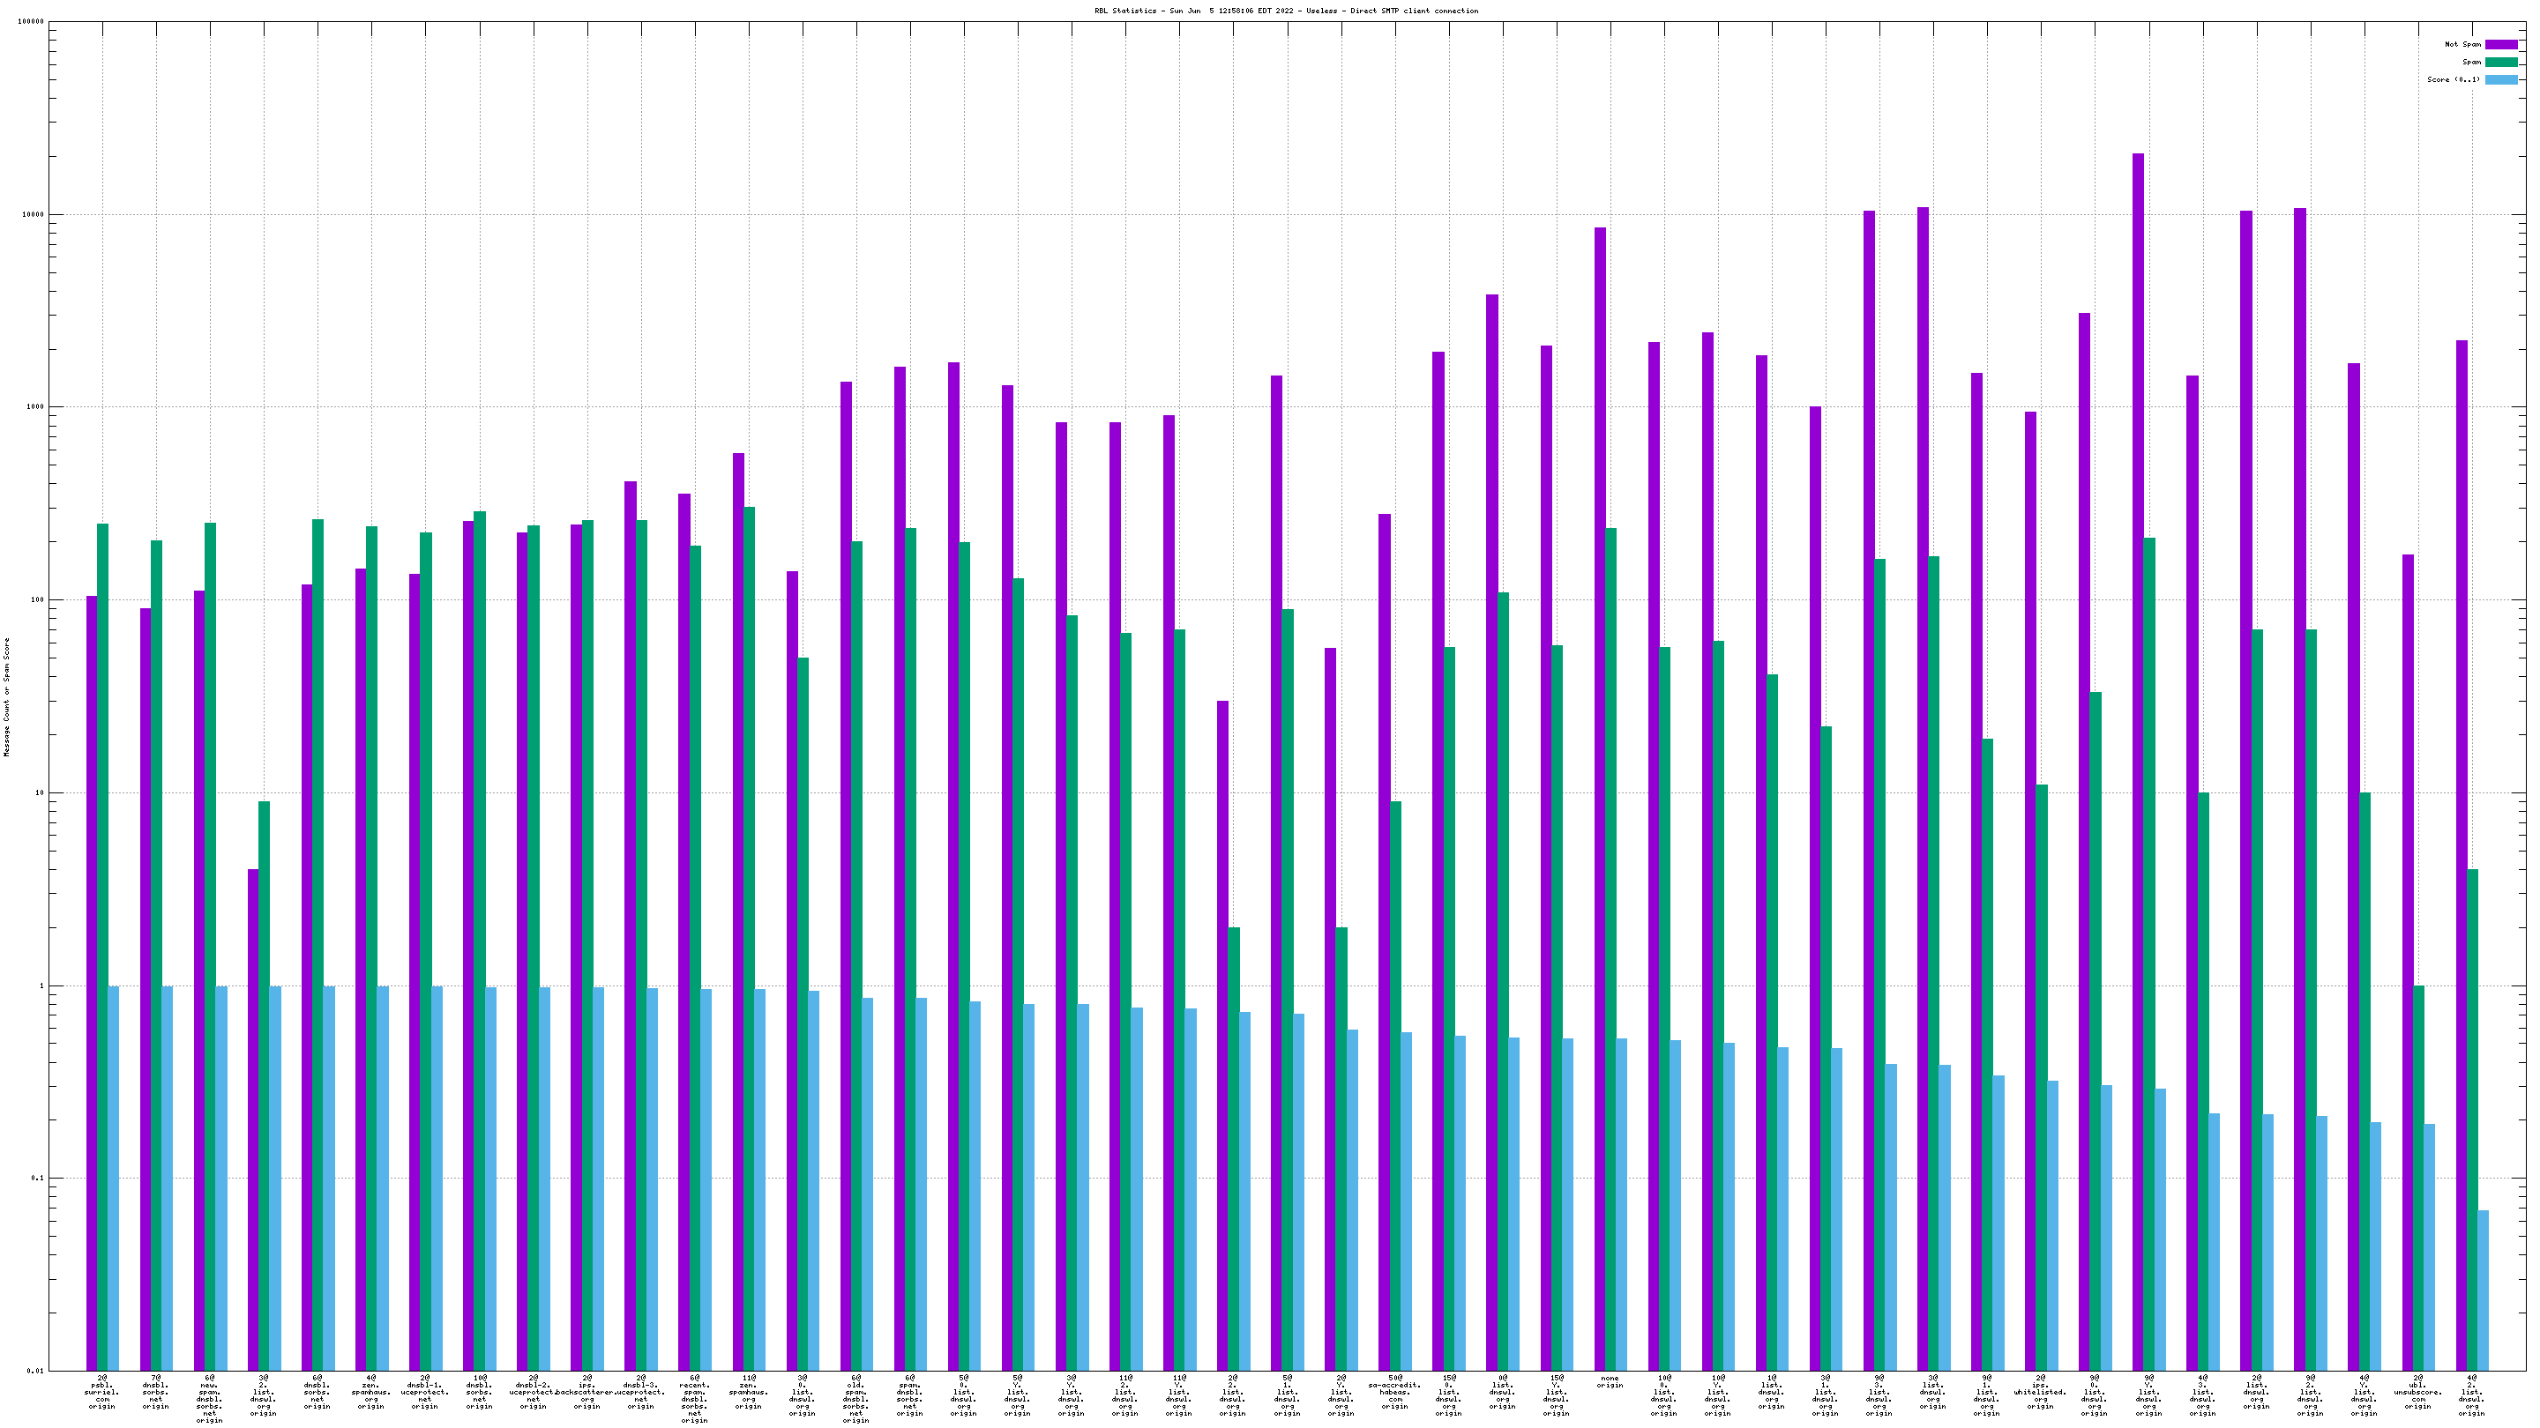Click the ips.whitelisted.org x-axis label

2040,1392
